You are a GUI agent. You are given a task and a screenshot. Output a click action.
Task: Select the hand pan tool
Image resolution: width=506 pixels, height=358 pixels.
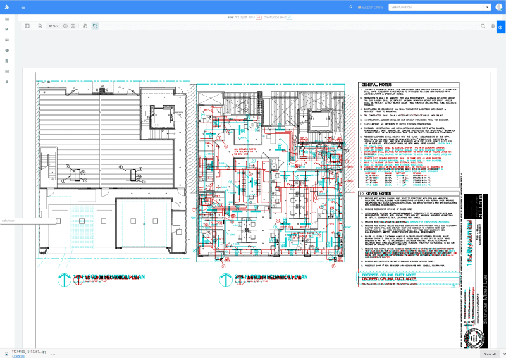85,26
